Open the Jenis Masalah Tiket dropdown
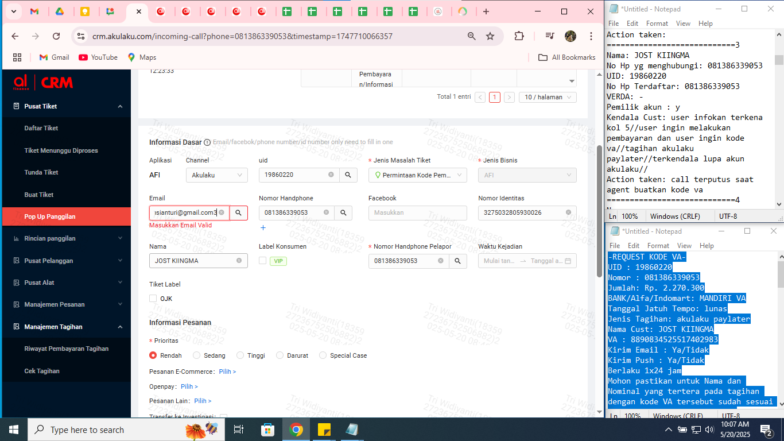The image size is (784, 441). pyautogui.click(x=418, y=175)
